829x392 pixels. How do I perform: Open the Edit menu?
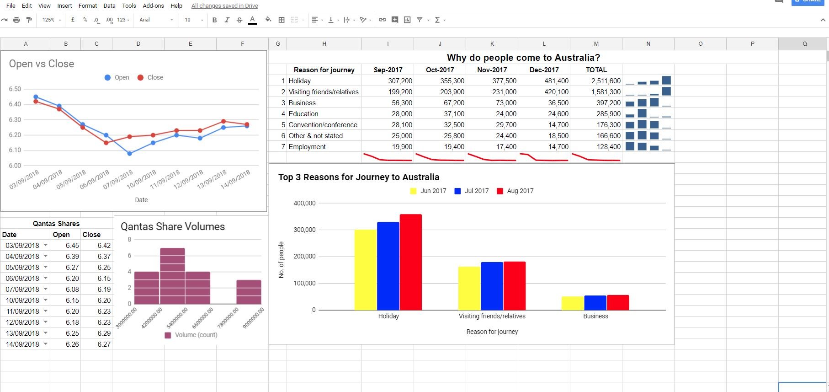click(x=27, y=5)
